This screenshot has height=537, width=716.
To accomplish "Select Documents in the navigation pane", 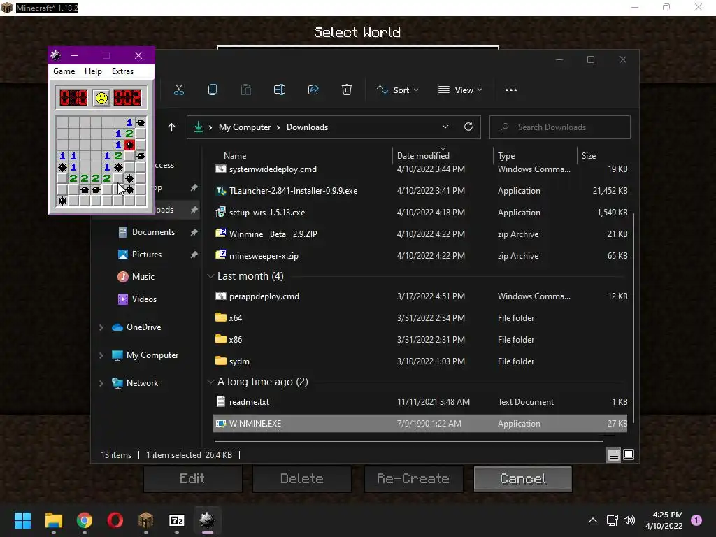I will 153,232.
